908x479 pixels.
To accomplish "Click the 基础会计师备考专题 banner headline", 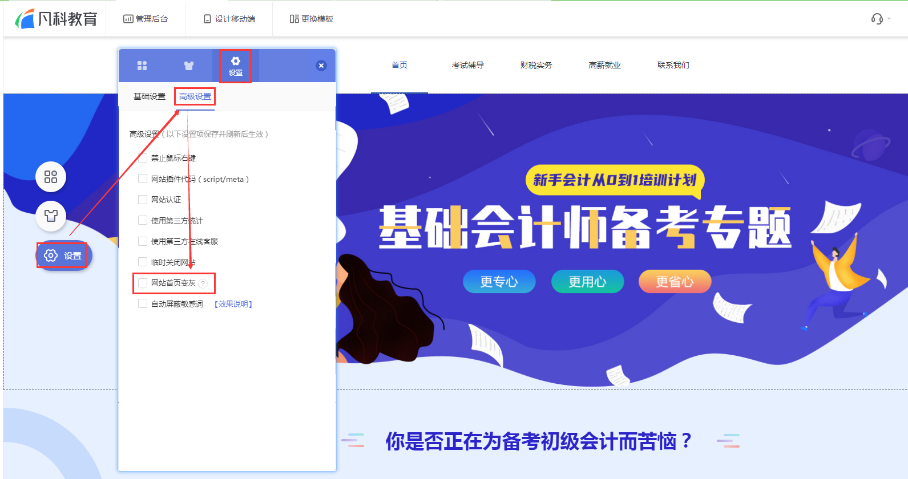I will click(x=586, y=228).
